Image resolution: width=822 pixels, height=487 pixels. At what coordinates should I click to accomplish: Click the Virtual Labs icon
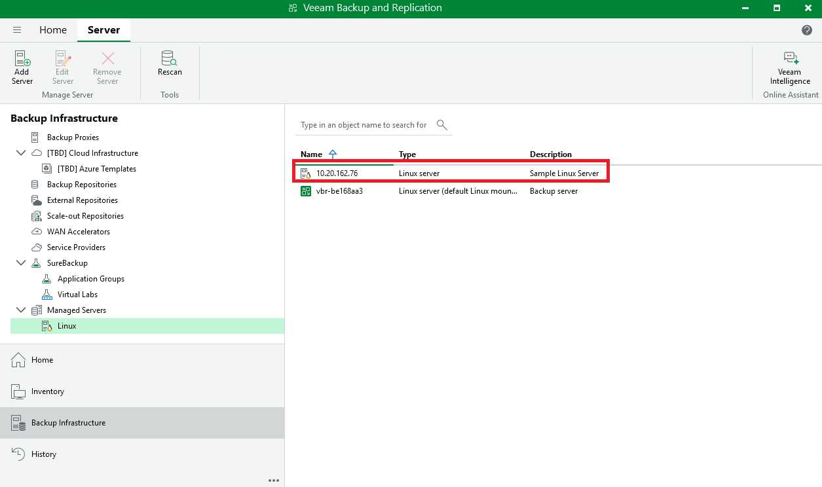(47, 295)
